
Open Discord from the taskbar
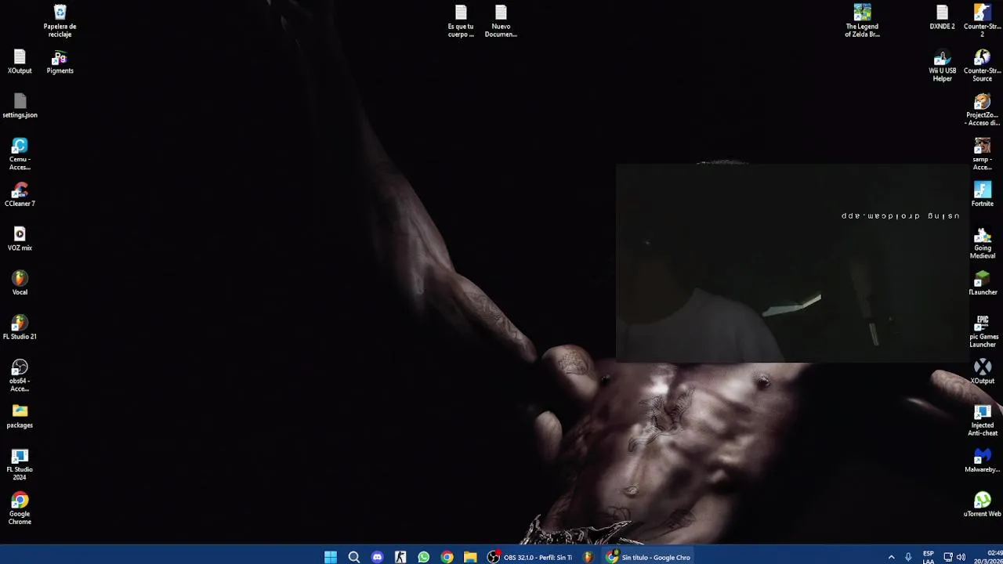(x=377, y=557)
